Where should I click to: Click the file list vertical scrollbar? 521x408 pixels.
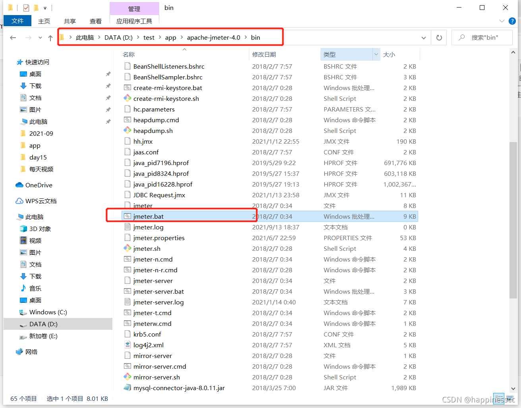tap(513, 220)
